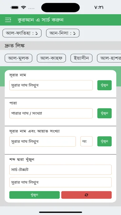The height and width of the screenshot is (215, 121).
Task: Focus the সূরার নাম লিখুন field under সূরার নাম
Action: (x=51, y=85)
